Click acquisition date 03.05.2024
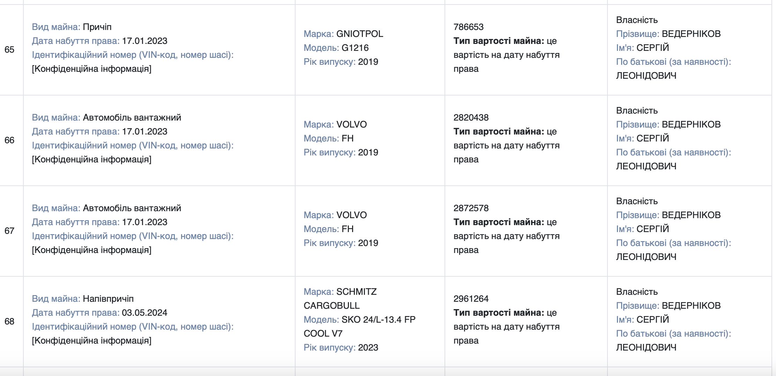776x376 pixels. (144, 313)
